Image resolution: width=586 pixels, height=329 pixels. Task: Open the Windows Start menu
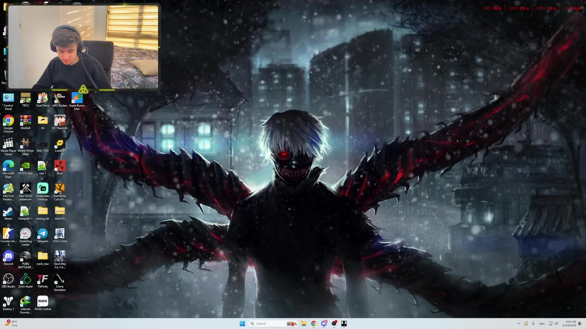click(x=242, y=324)
